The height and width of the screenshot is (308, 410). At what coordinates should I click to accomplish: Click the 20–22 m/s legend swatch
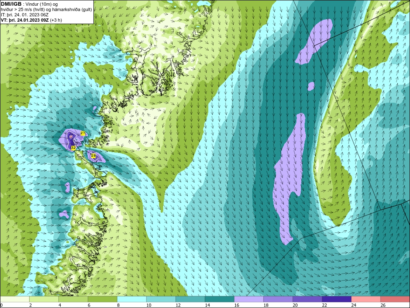pyautogui.click(x=307, y=299)
